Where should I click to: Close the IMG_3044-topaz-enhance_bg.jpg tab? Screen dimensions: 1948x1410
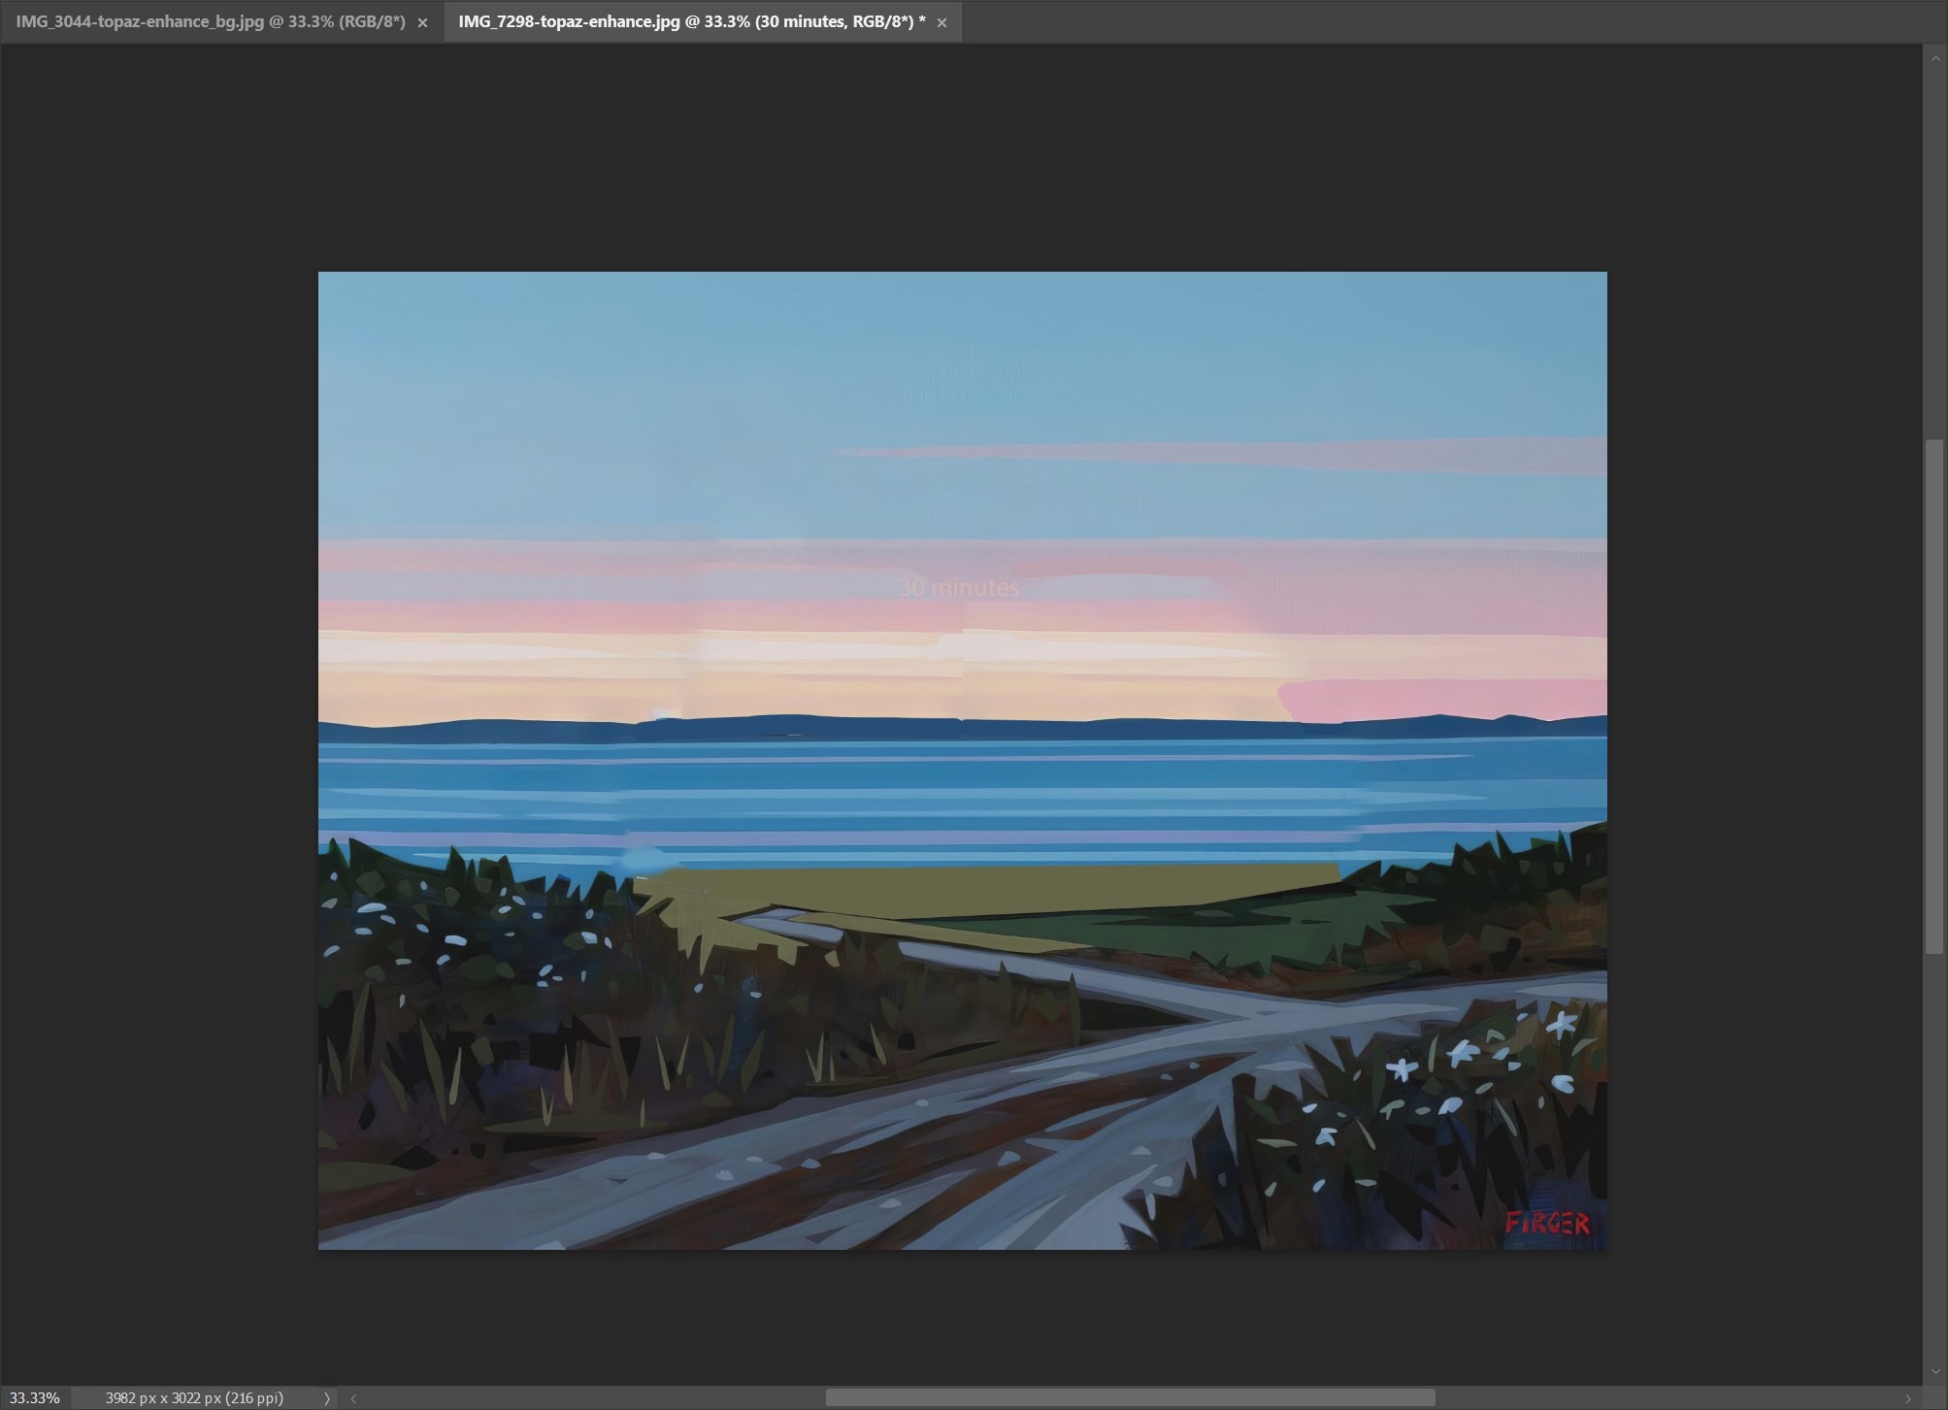coord(422,22)
